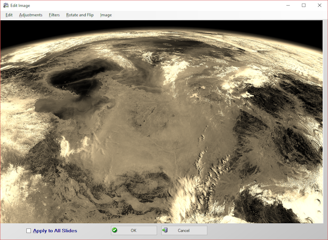
Task: Expand the Filters menu
Action: (54, 15)
